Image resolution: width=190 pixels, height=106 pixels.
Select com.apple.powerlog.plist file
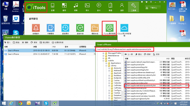point(137,67)
